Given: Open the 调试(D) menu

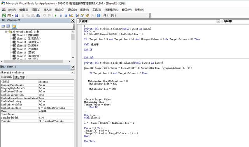Looking at the screenshot, I should pos(72,10).
